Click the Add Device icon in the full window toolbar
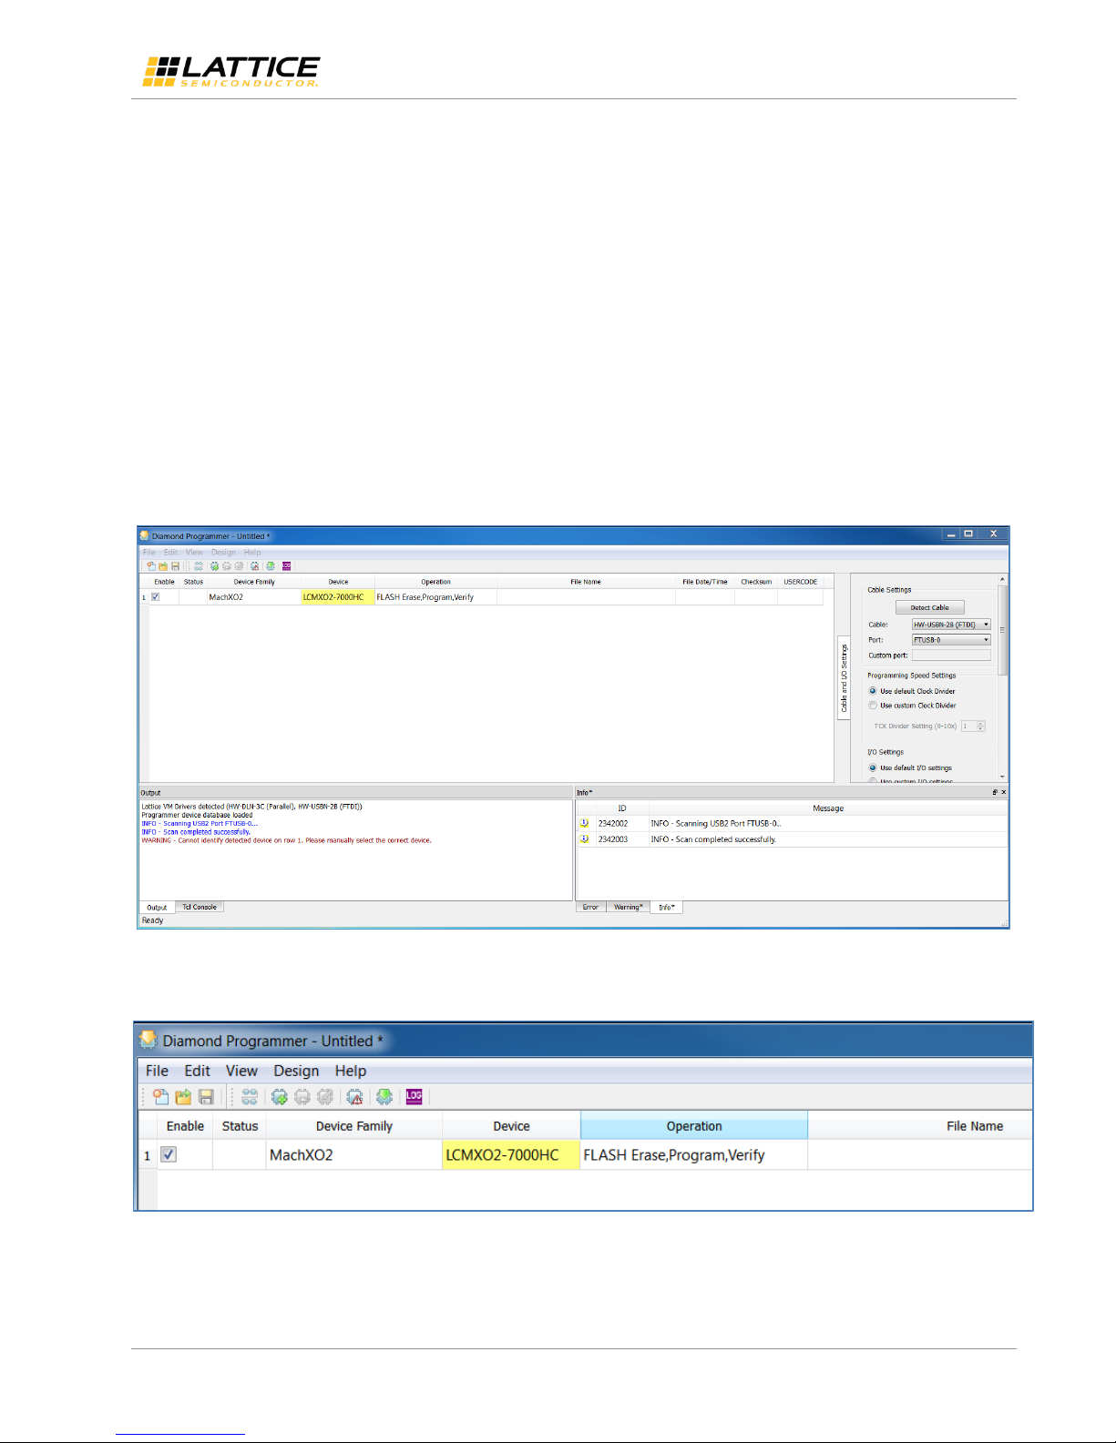Viewport: 1116px width, 1443px height. (214, 566)
